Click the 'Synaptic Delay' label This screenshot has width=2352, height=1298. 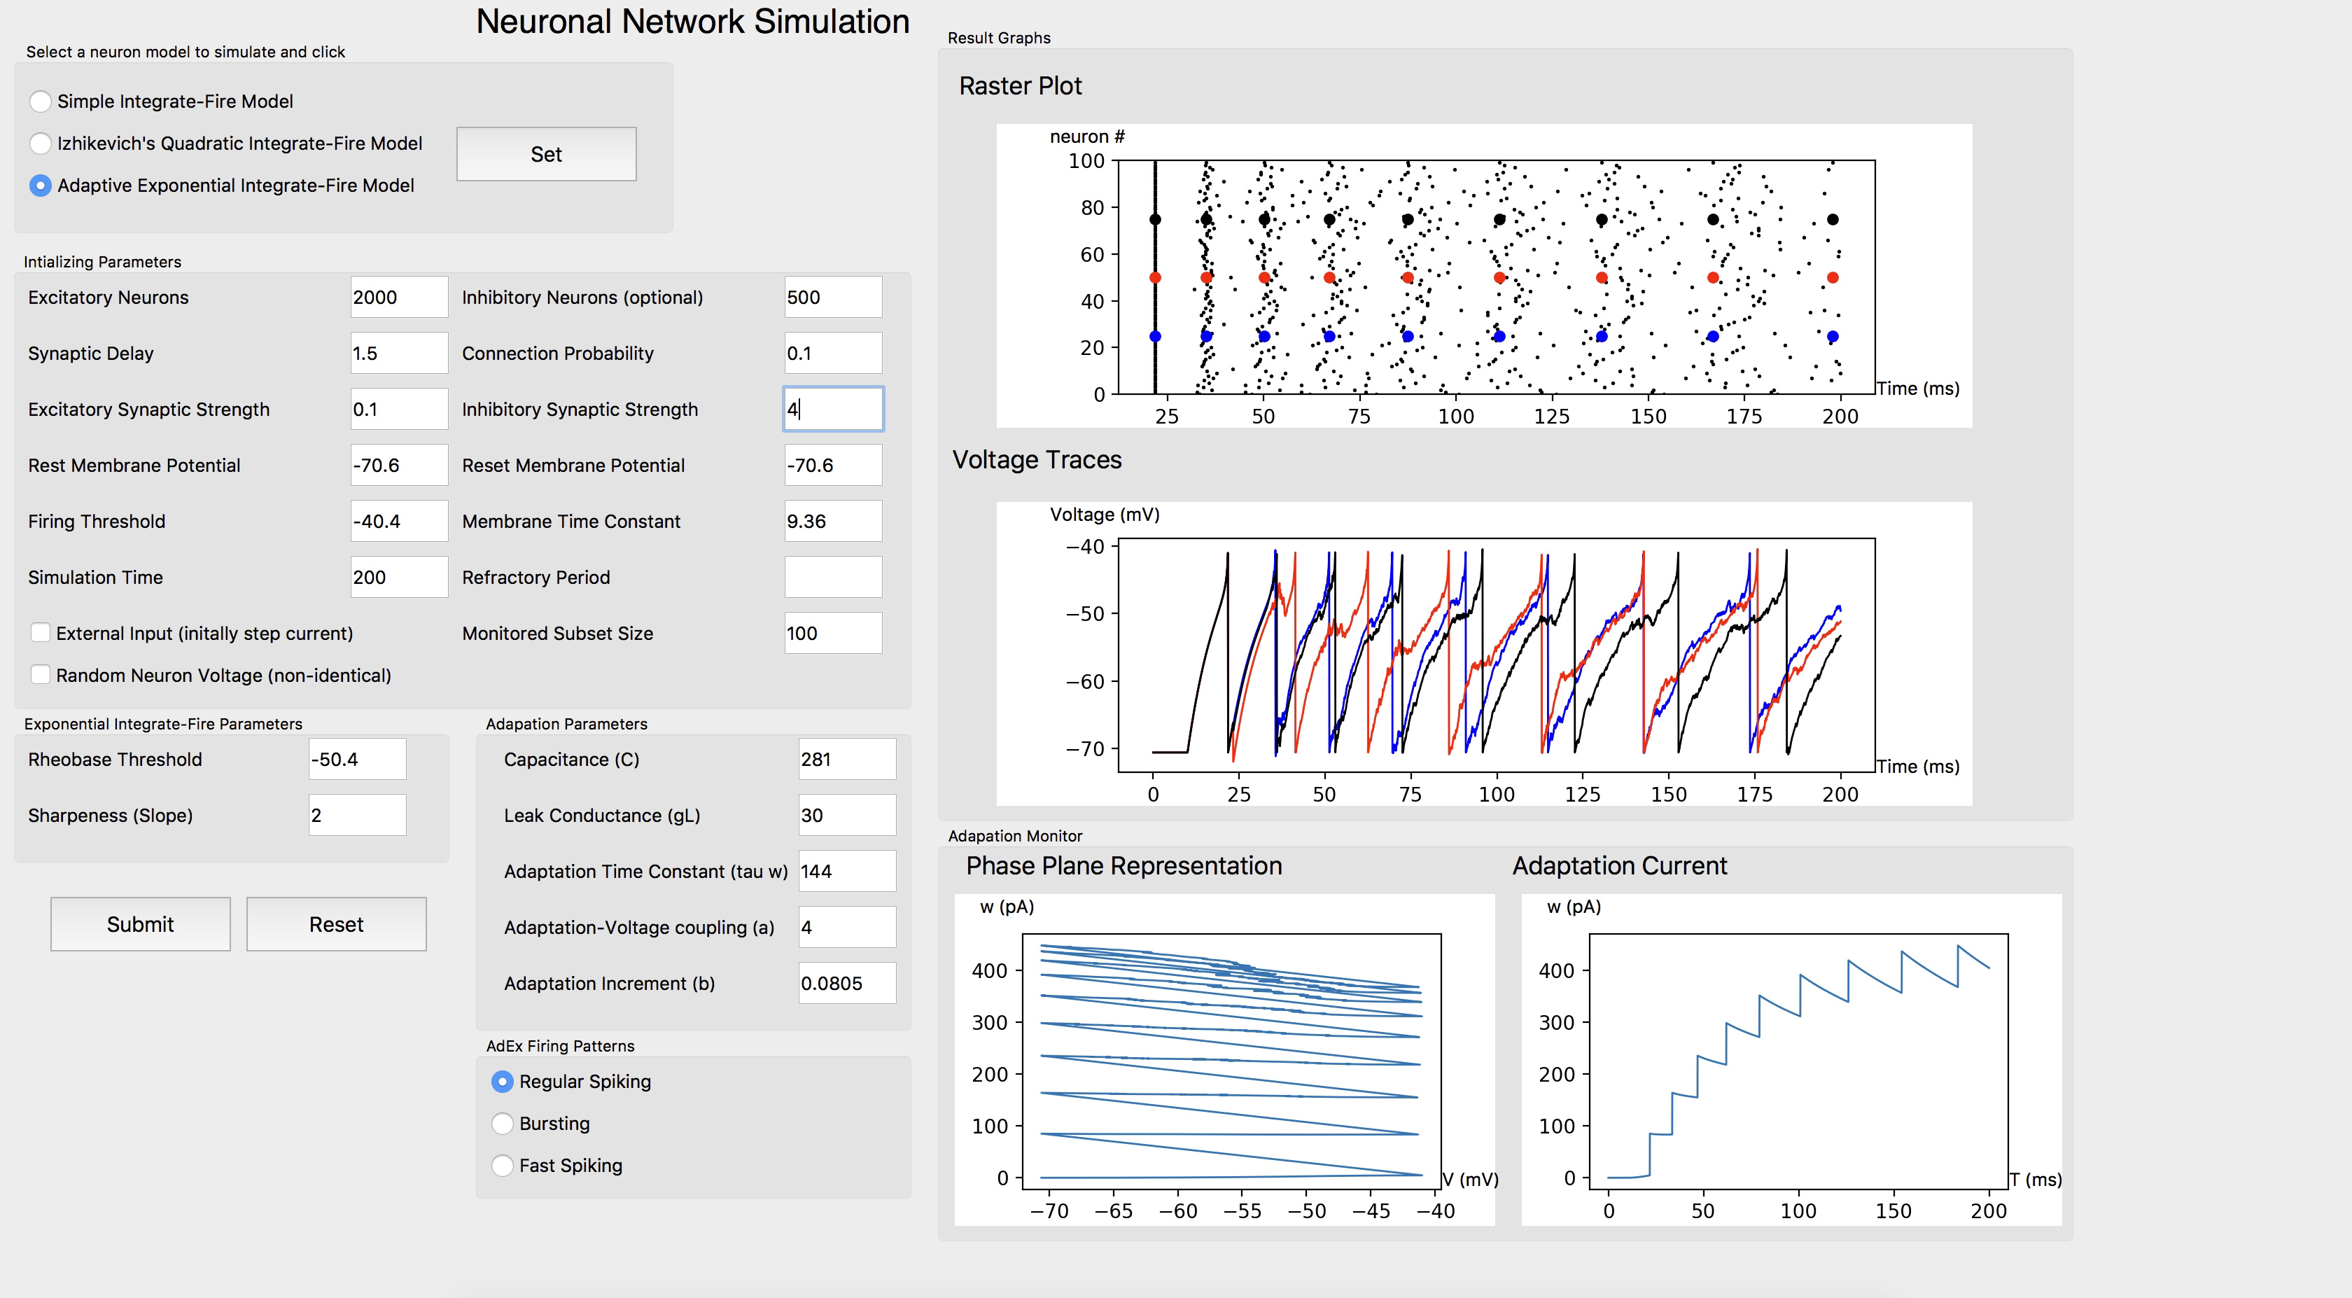click(90, 354)
